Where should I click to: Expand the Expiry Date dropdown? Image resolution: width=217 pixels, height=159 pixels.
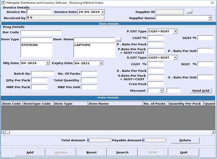click(x=101, y=63)
